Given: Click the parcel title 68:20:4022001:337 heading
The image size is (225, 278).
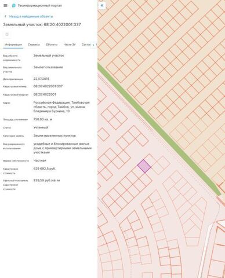Looking at the screenshot, I should (x=42, y=24).
